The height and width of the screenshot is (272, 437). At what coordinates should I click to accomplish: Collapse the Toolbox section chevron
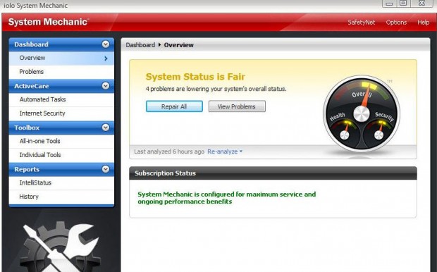106,128
